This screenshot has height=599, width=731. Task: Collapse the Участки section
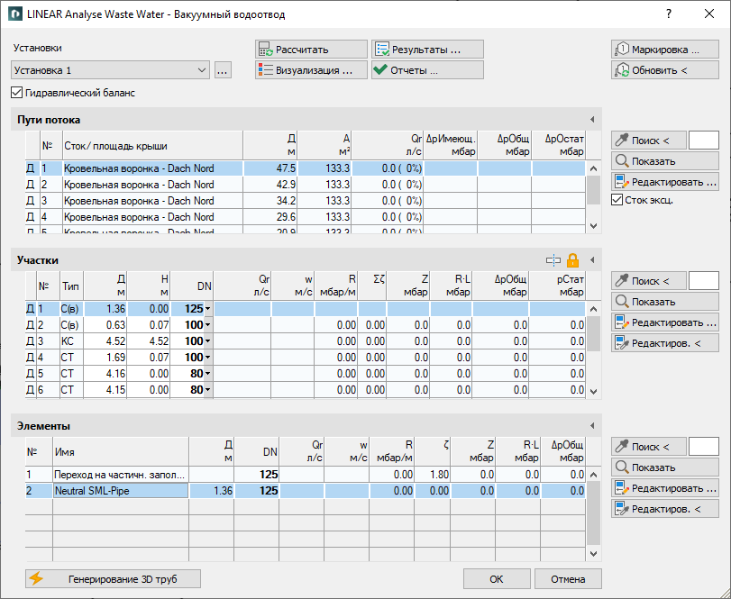592,260
